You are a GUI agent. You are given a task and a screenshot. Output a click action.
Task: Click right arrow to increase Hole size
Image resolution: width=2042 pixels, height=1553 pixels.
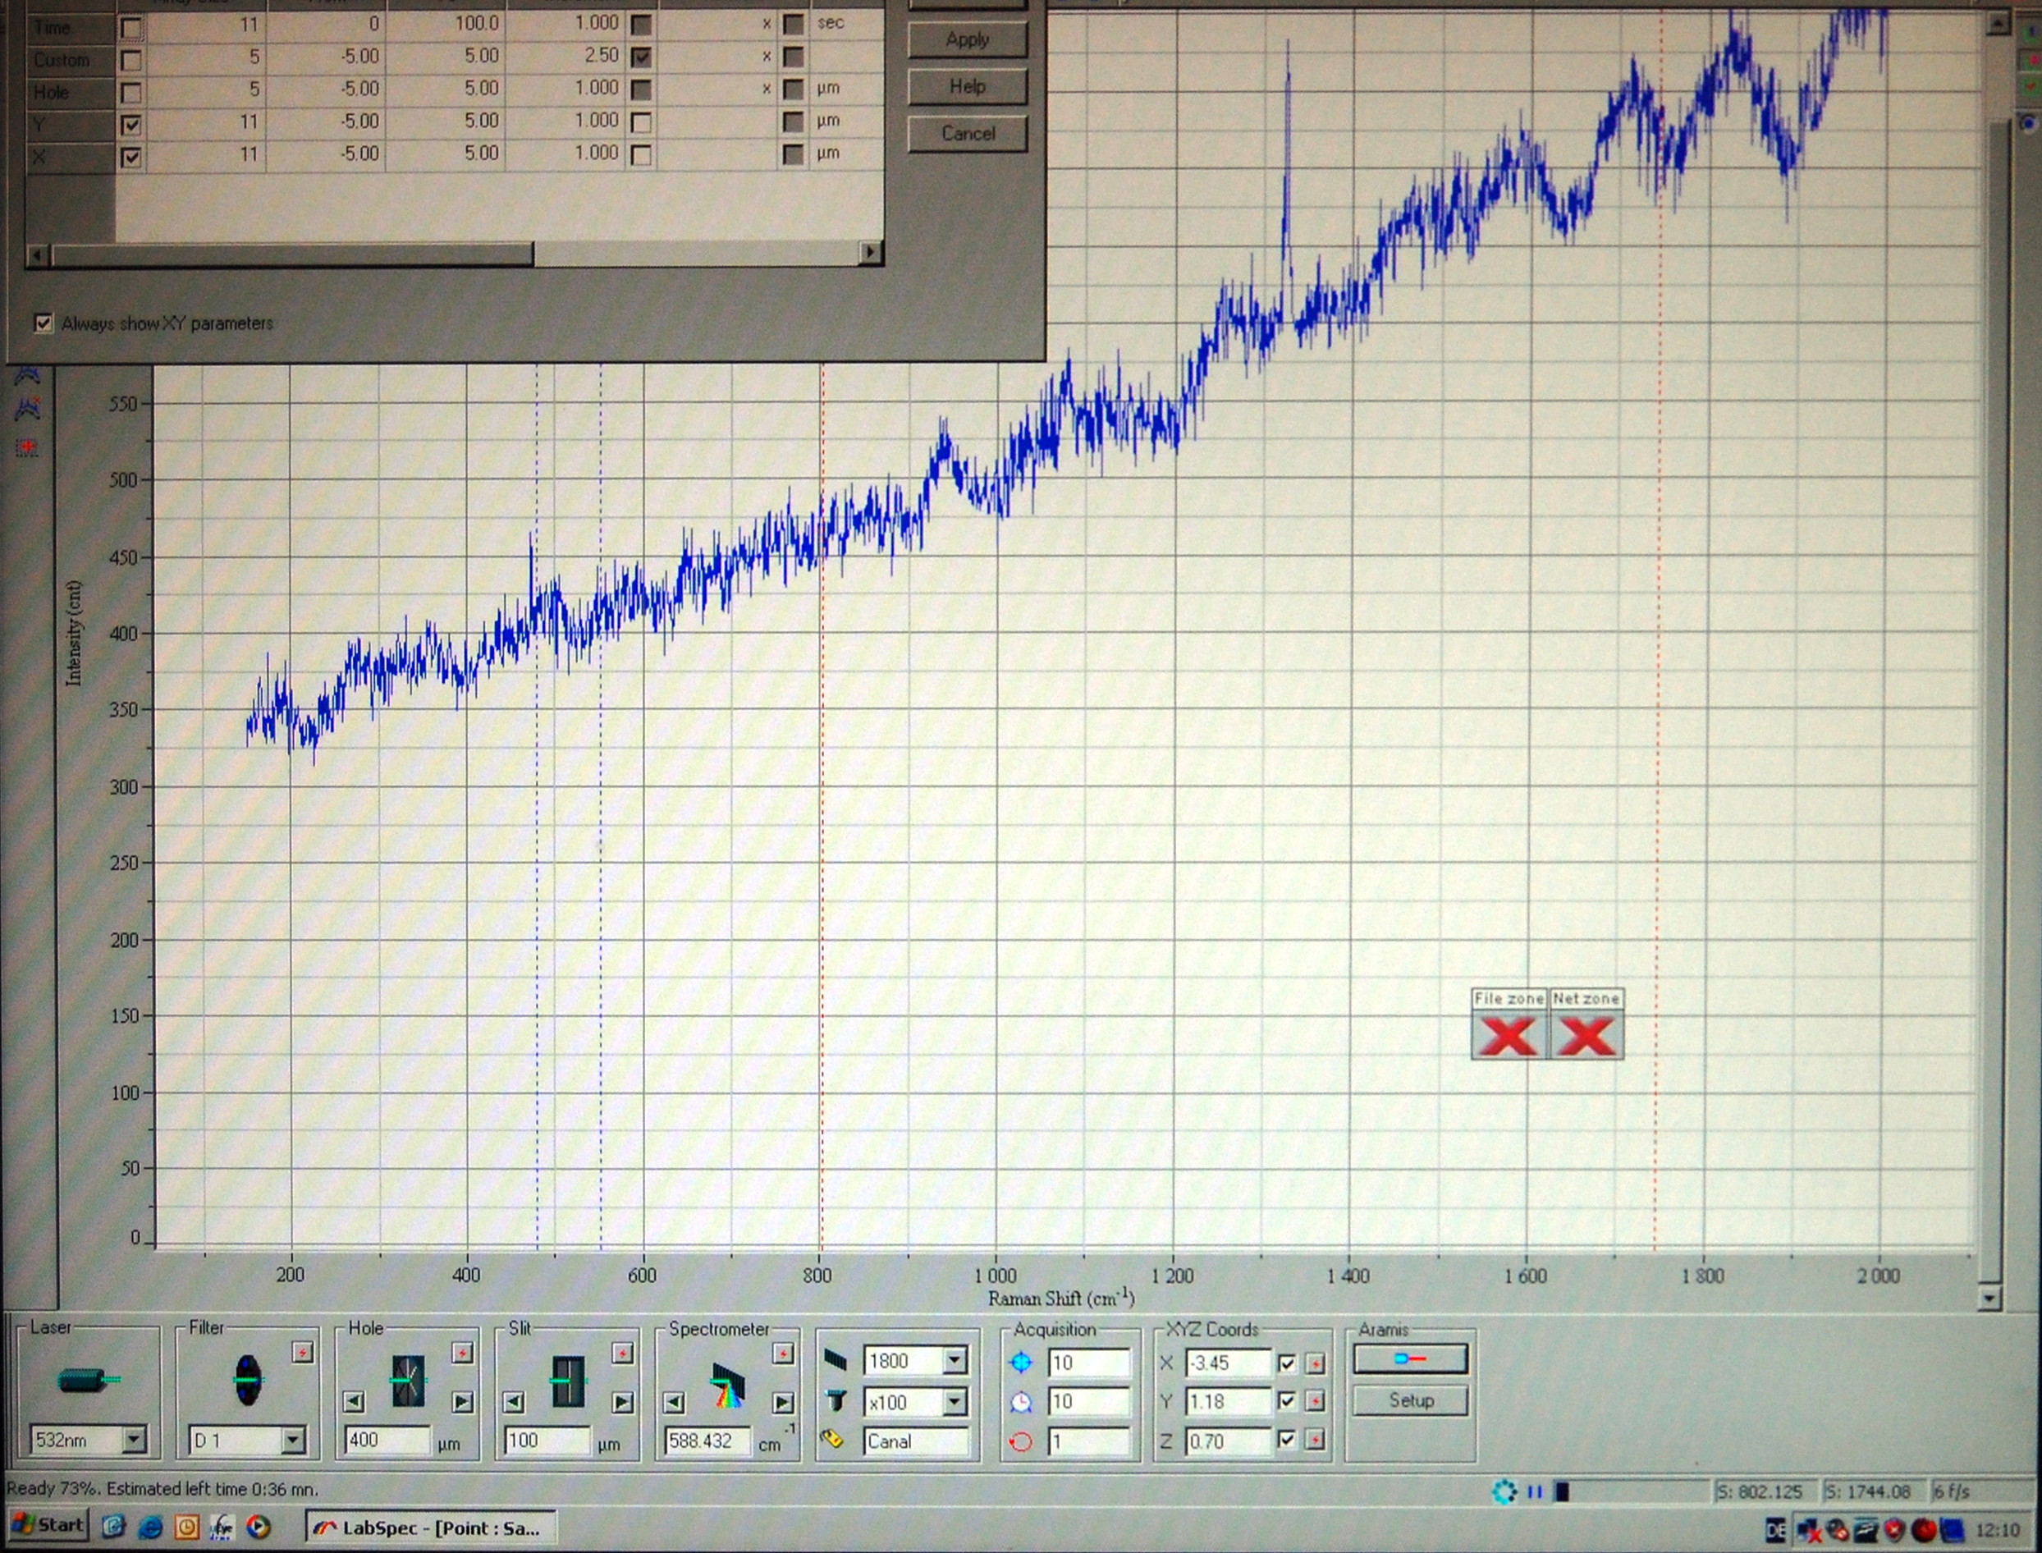462,1402
